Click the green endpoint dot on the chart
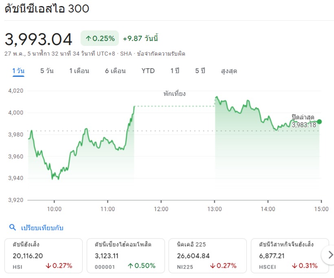 pos(319,122)
